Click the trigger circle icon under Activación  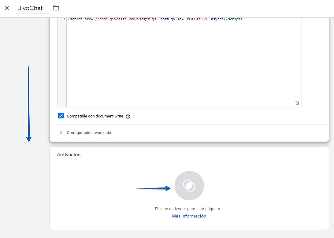click(189, 185)
